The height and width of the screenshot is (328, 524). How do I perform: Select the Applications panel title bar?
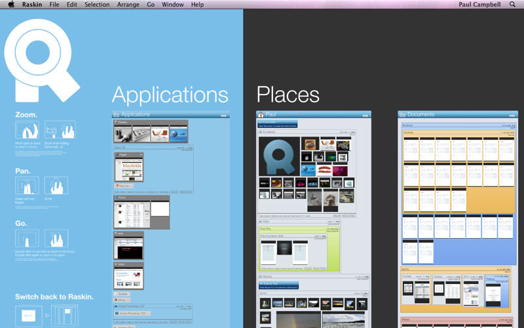pos(171,114)
